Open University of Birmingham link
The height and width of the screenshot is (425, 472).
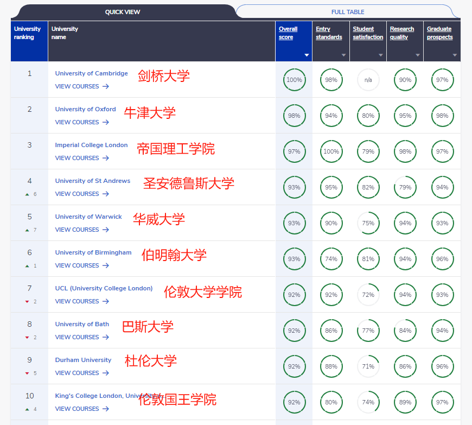(x=93, y=252)
